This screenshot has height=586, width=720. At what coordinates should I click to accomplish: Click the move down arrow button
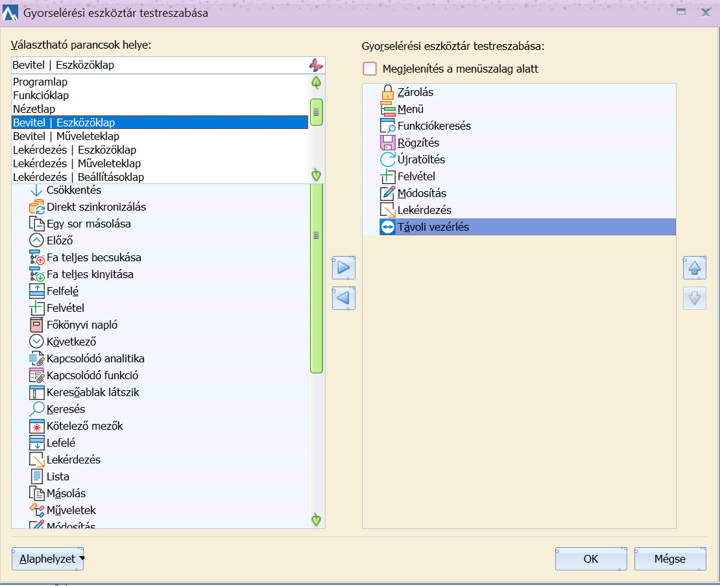tap(695, 298)
